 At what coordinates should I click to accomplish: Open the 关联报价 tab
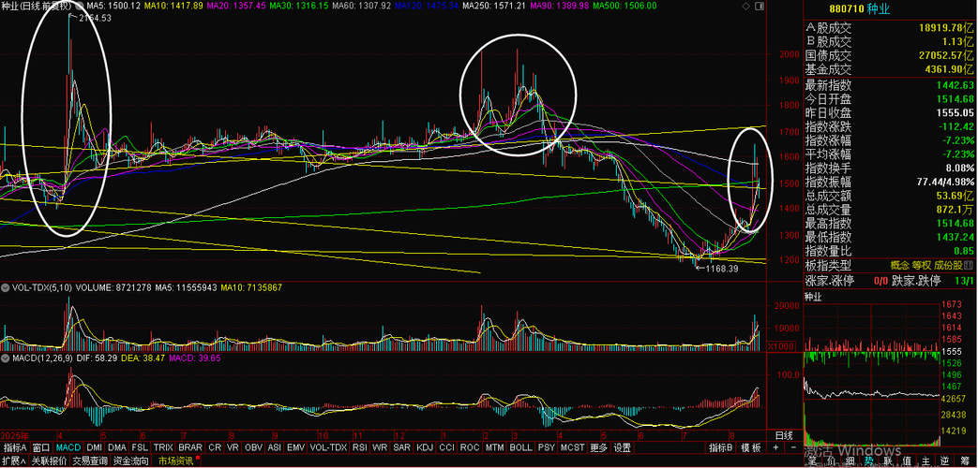click(50, 461)
